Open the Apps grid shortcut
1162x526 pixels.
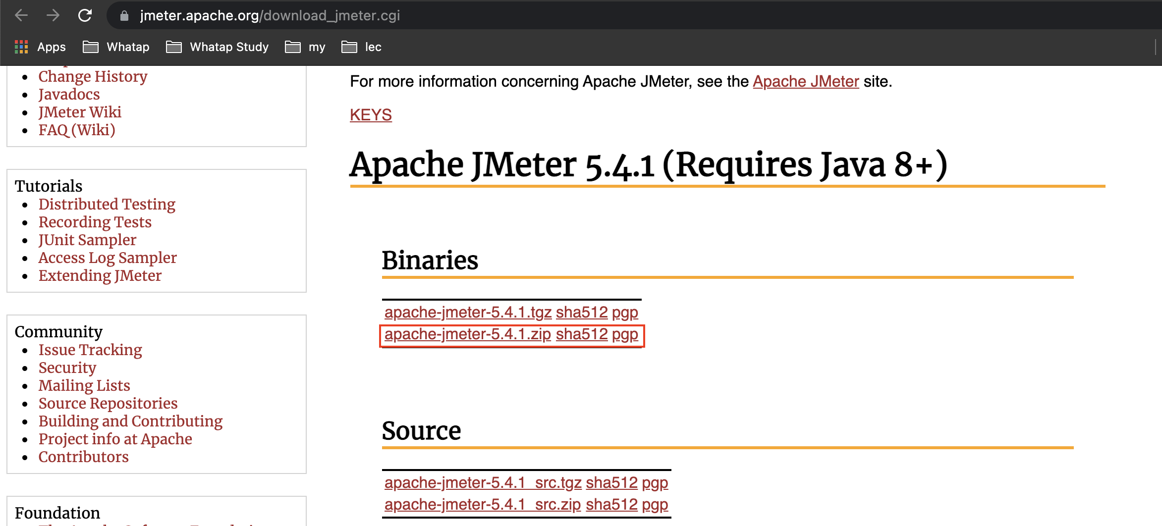(x=40, y=47)
